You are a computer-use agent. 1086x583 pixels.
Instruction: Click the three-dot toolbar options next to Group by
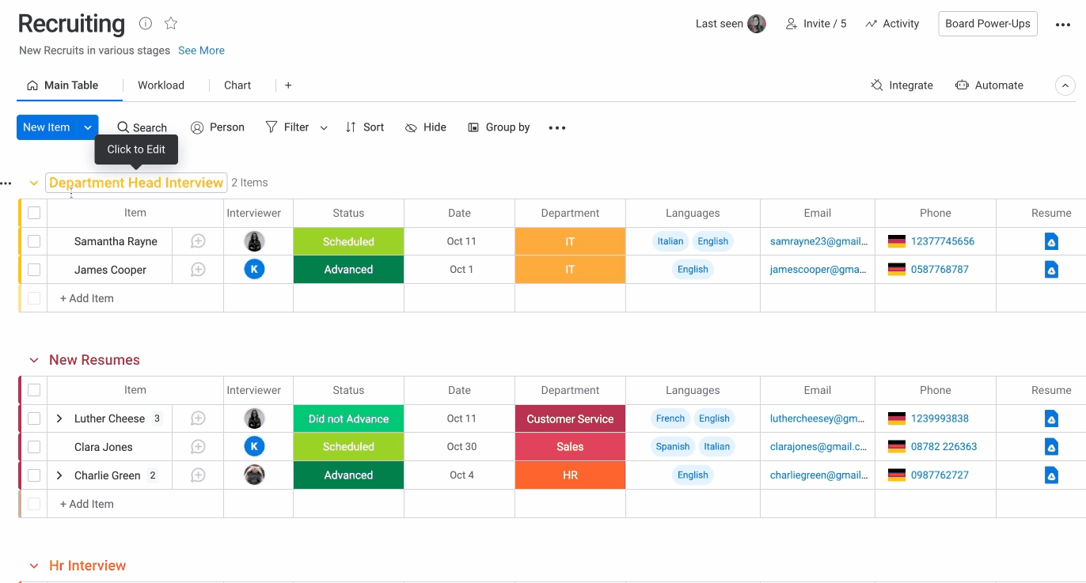(x=557, y=128)
